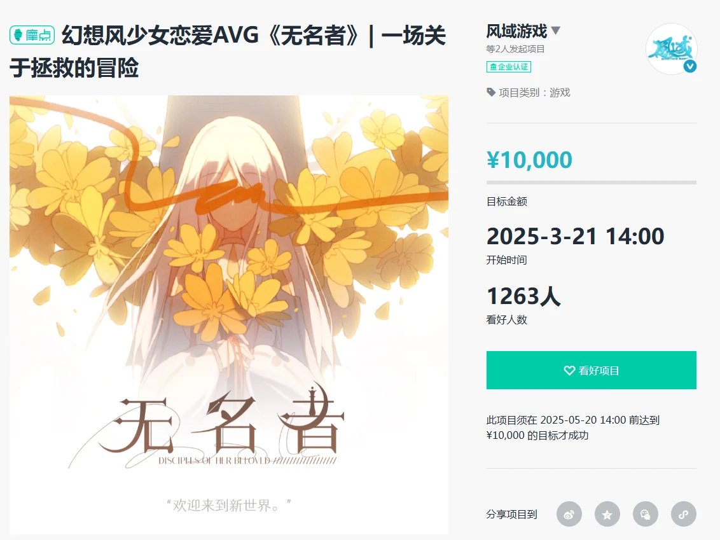Expand the initiator dropdown triangle beside 风域游戏
This screenshot has height=540, width=720.
556,31
